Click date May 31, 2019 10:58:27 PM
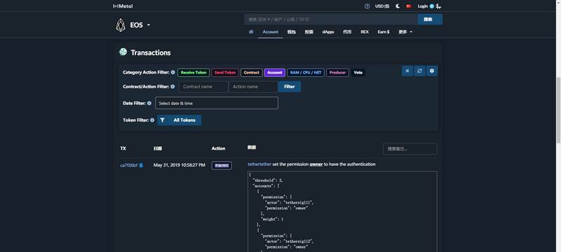561x252 pixels. click(180, 165)
